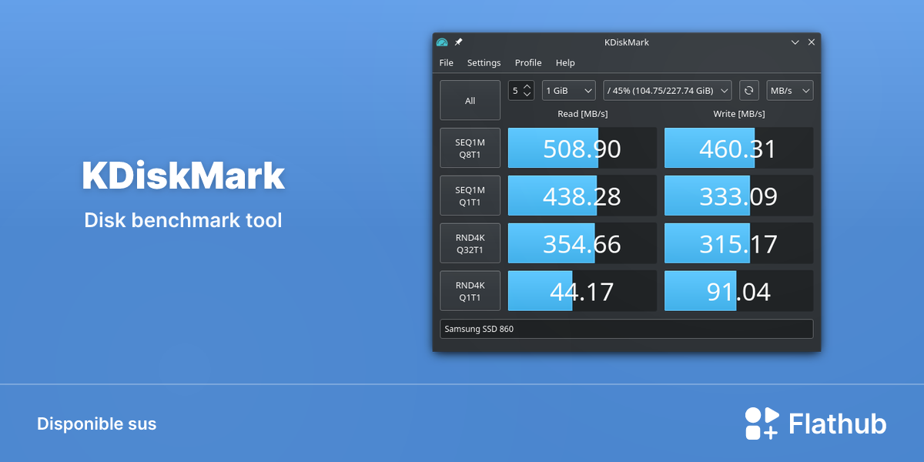Click the Samsung SSD 860 comment field
The width and height of the screenshot is (924, 462).
click(626, 329)
